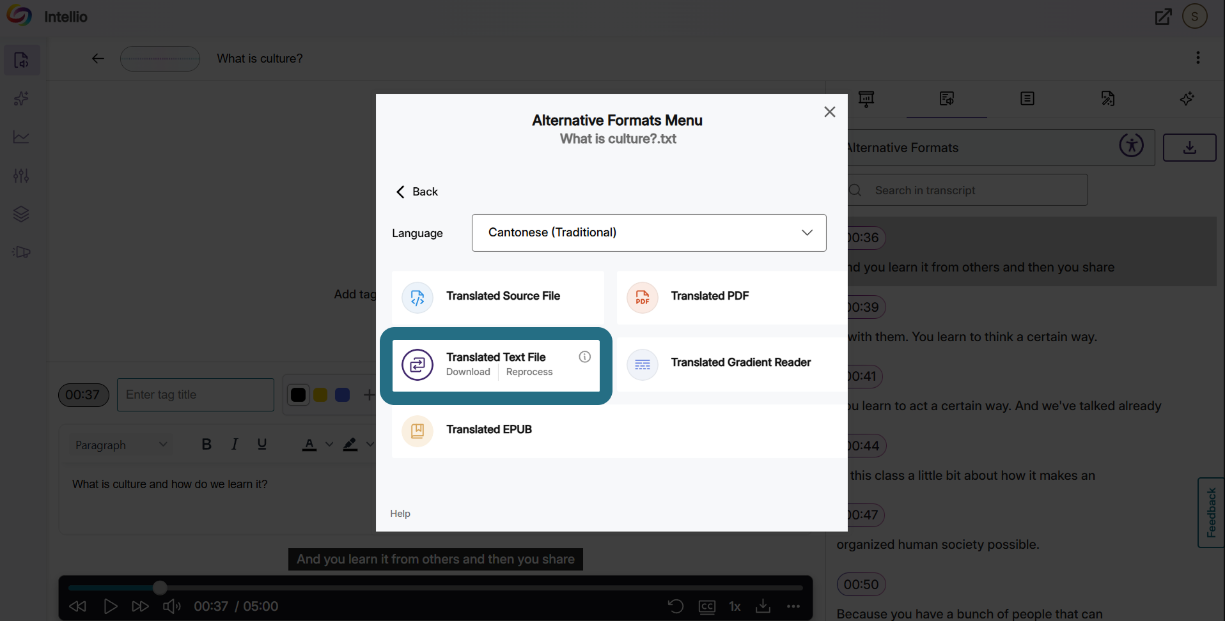Click the download button beside Alternative Formats
Image resolution: width=1225 pixels, height=621 pixels.
pos(1189,148)
